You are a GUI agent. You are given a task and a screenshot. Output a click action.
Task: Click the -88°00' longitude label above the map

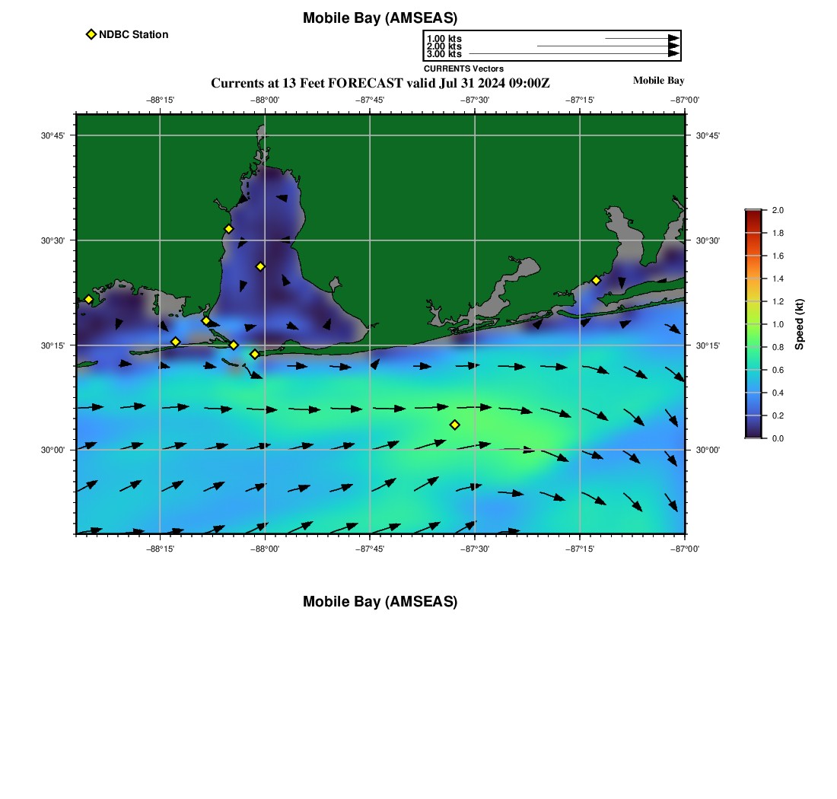(265, 100)
